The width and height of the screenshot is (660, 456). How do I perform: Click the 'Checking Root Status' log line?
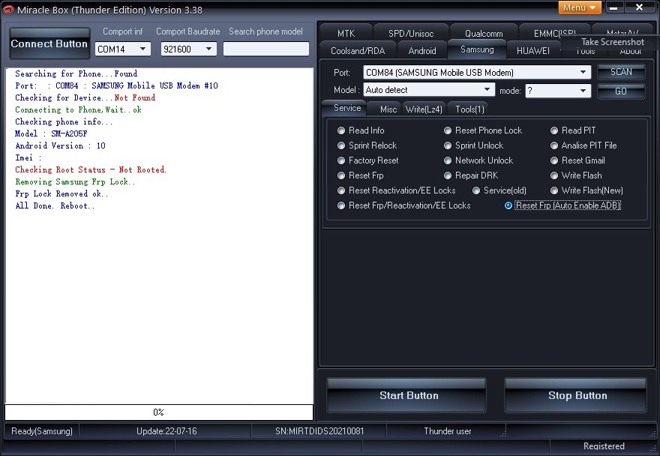pyautogui.click(x=91, y=169)
